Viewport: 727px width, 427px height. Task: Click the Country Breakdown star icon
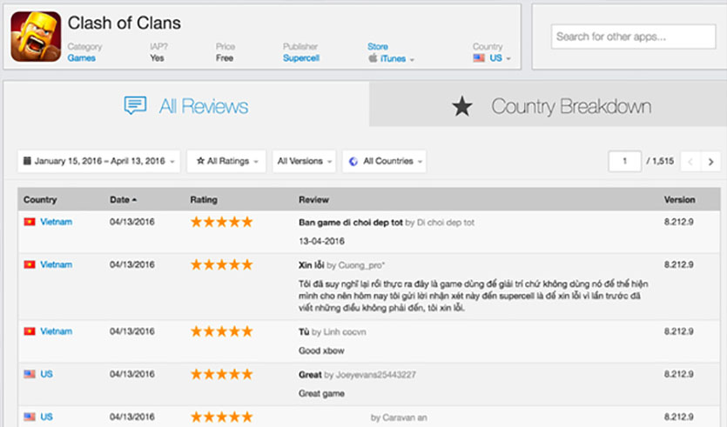(x=461, y=106)
